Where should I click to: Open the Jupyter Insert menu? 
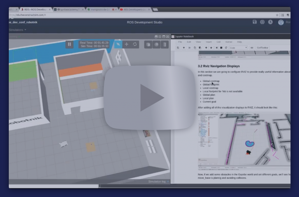(209, 42)
